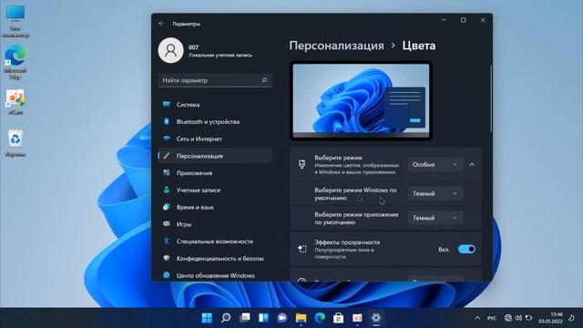Image resolution: width=583 pixels, height=328 pixels.
Task: Open taskbar Search
Action: pos(226,318)
